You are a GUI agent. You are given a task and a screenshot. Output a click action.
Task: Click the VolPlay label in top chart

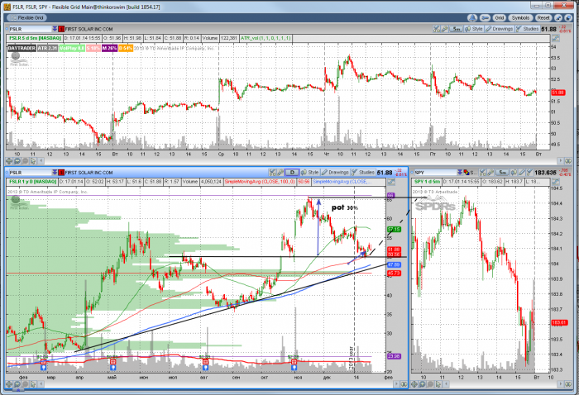coord(72,48)
